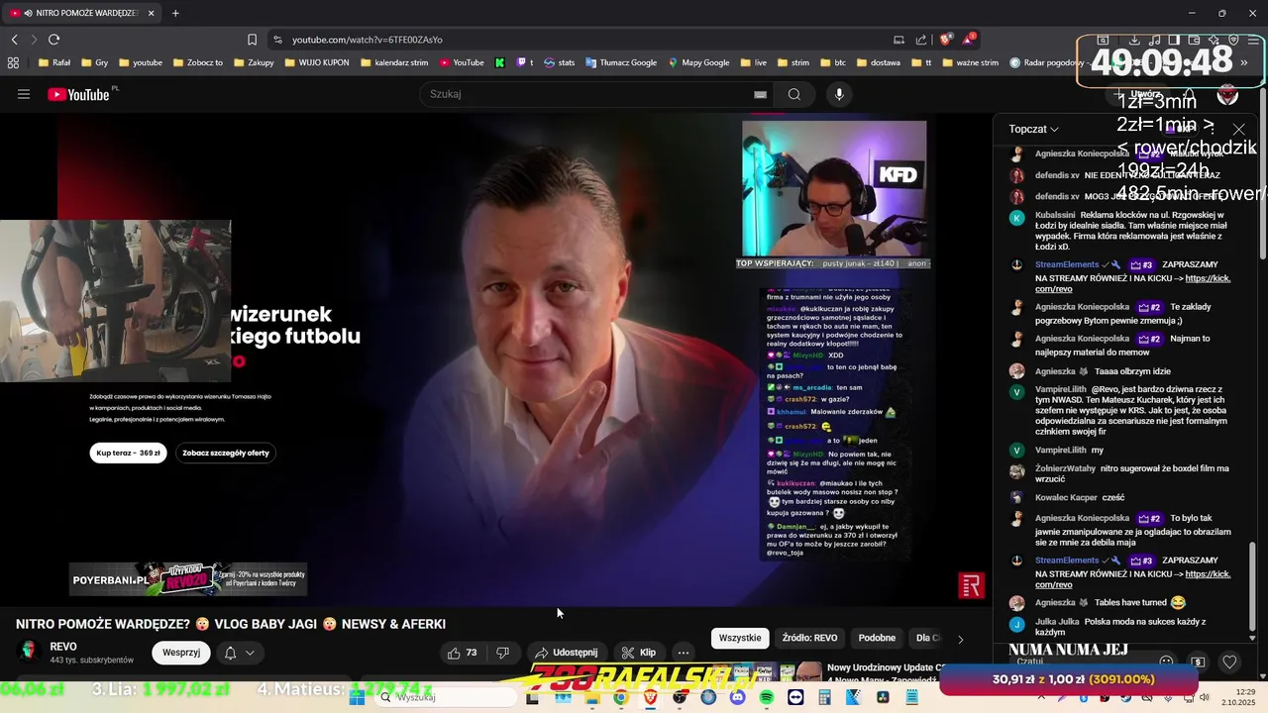Open notification bell dropdown
This screenshot has width=1268, height=713.
(239, 653)
